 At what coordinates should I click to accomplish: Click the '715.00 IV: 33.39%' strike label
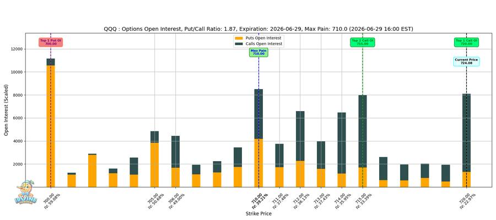[364, 200]
